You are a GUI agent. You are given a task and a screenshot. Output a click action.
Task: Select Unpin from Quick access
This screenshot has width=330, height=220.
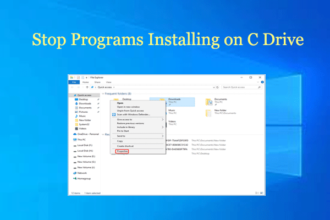[x=130, y=111]
